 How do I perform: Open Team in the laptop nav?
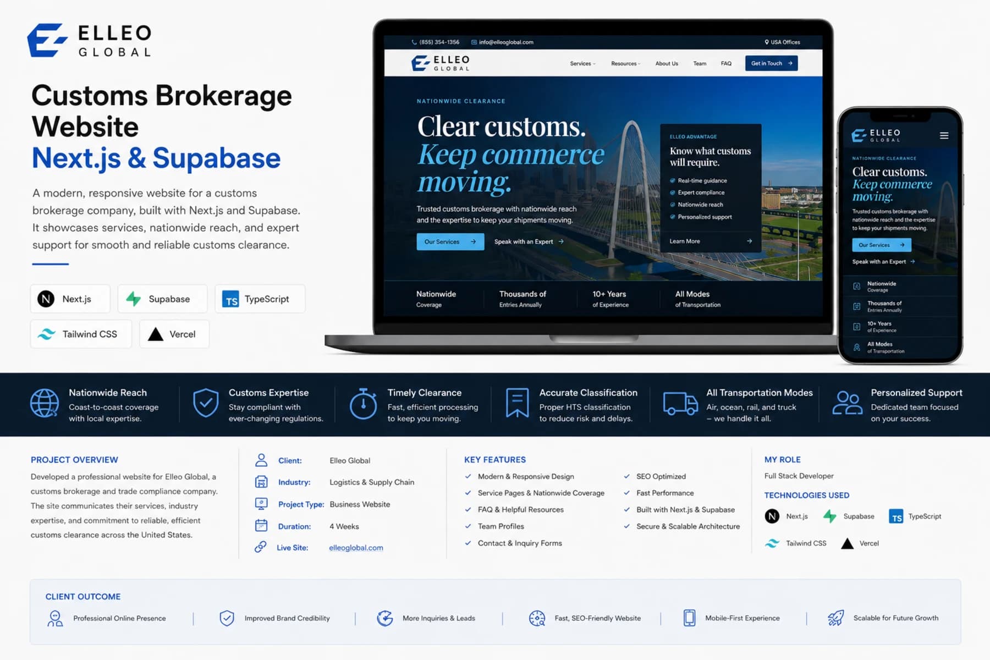click(x=700, y=63)
